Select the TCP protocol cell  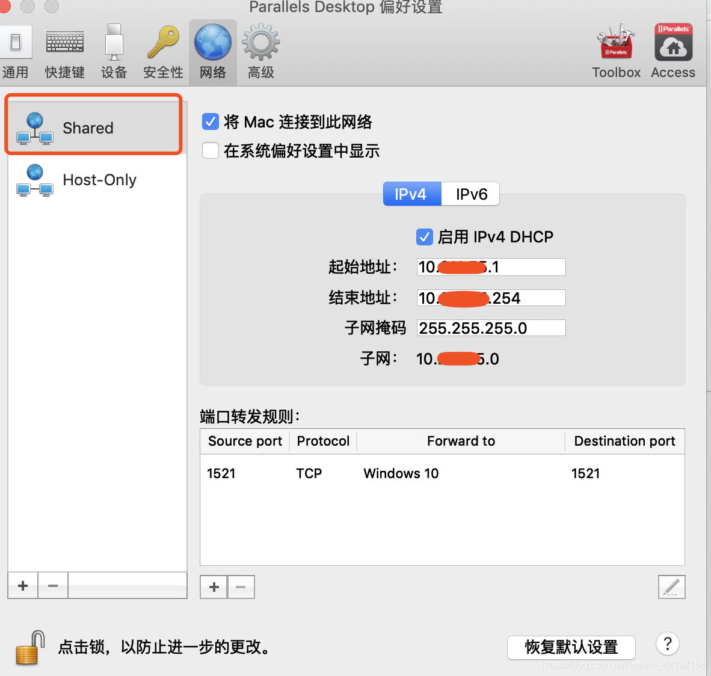pyautogui.click(x=309, y=473)
